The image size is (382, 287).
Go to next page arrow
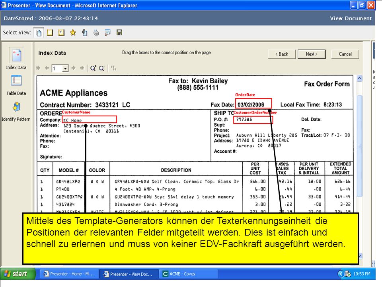[x=73, y=68]
